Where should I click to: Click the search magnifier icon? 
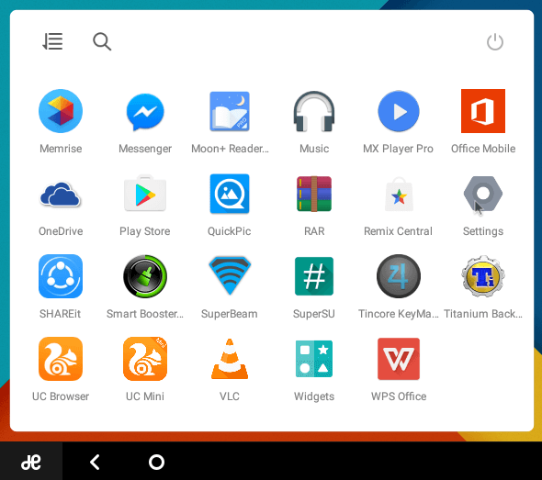click(x=102, y=41)
